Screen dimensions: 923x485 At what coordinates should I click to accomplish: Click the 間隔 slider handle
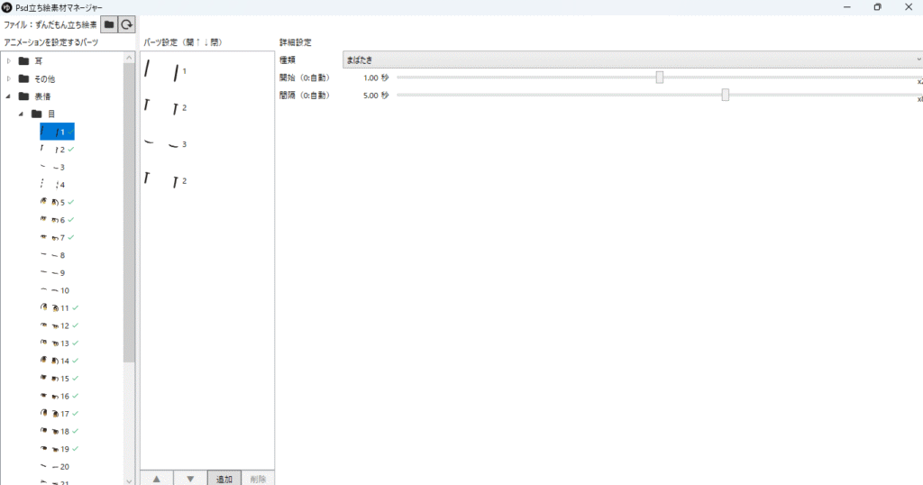[726, 95]
